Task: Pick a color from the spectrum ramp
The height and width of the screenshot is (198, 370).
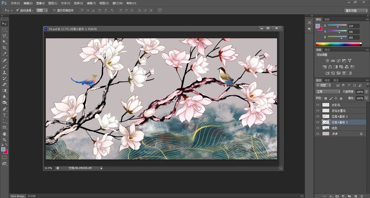Action: coord(339,44)
